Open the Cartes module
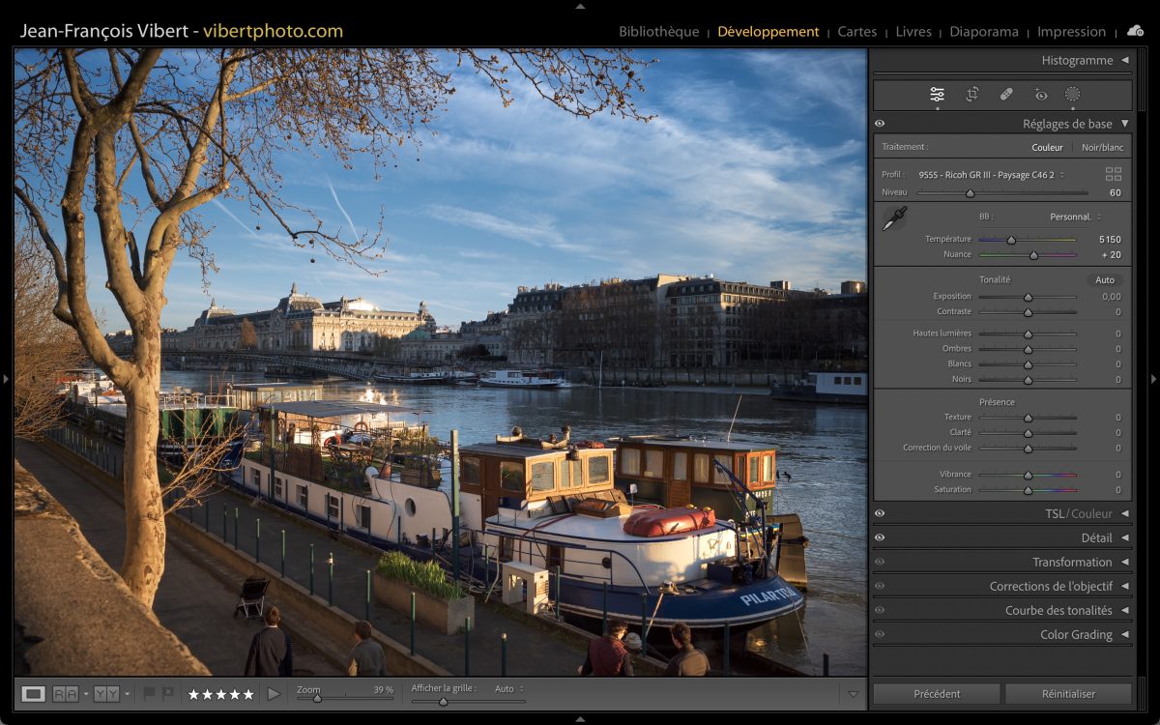 click(x=856, y=32)
